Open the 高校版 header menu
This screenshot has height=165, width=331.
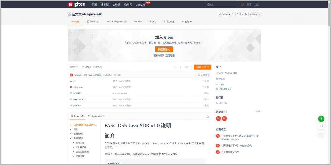(x=116, y=4)
